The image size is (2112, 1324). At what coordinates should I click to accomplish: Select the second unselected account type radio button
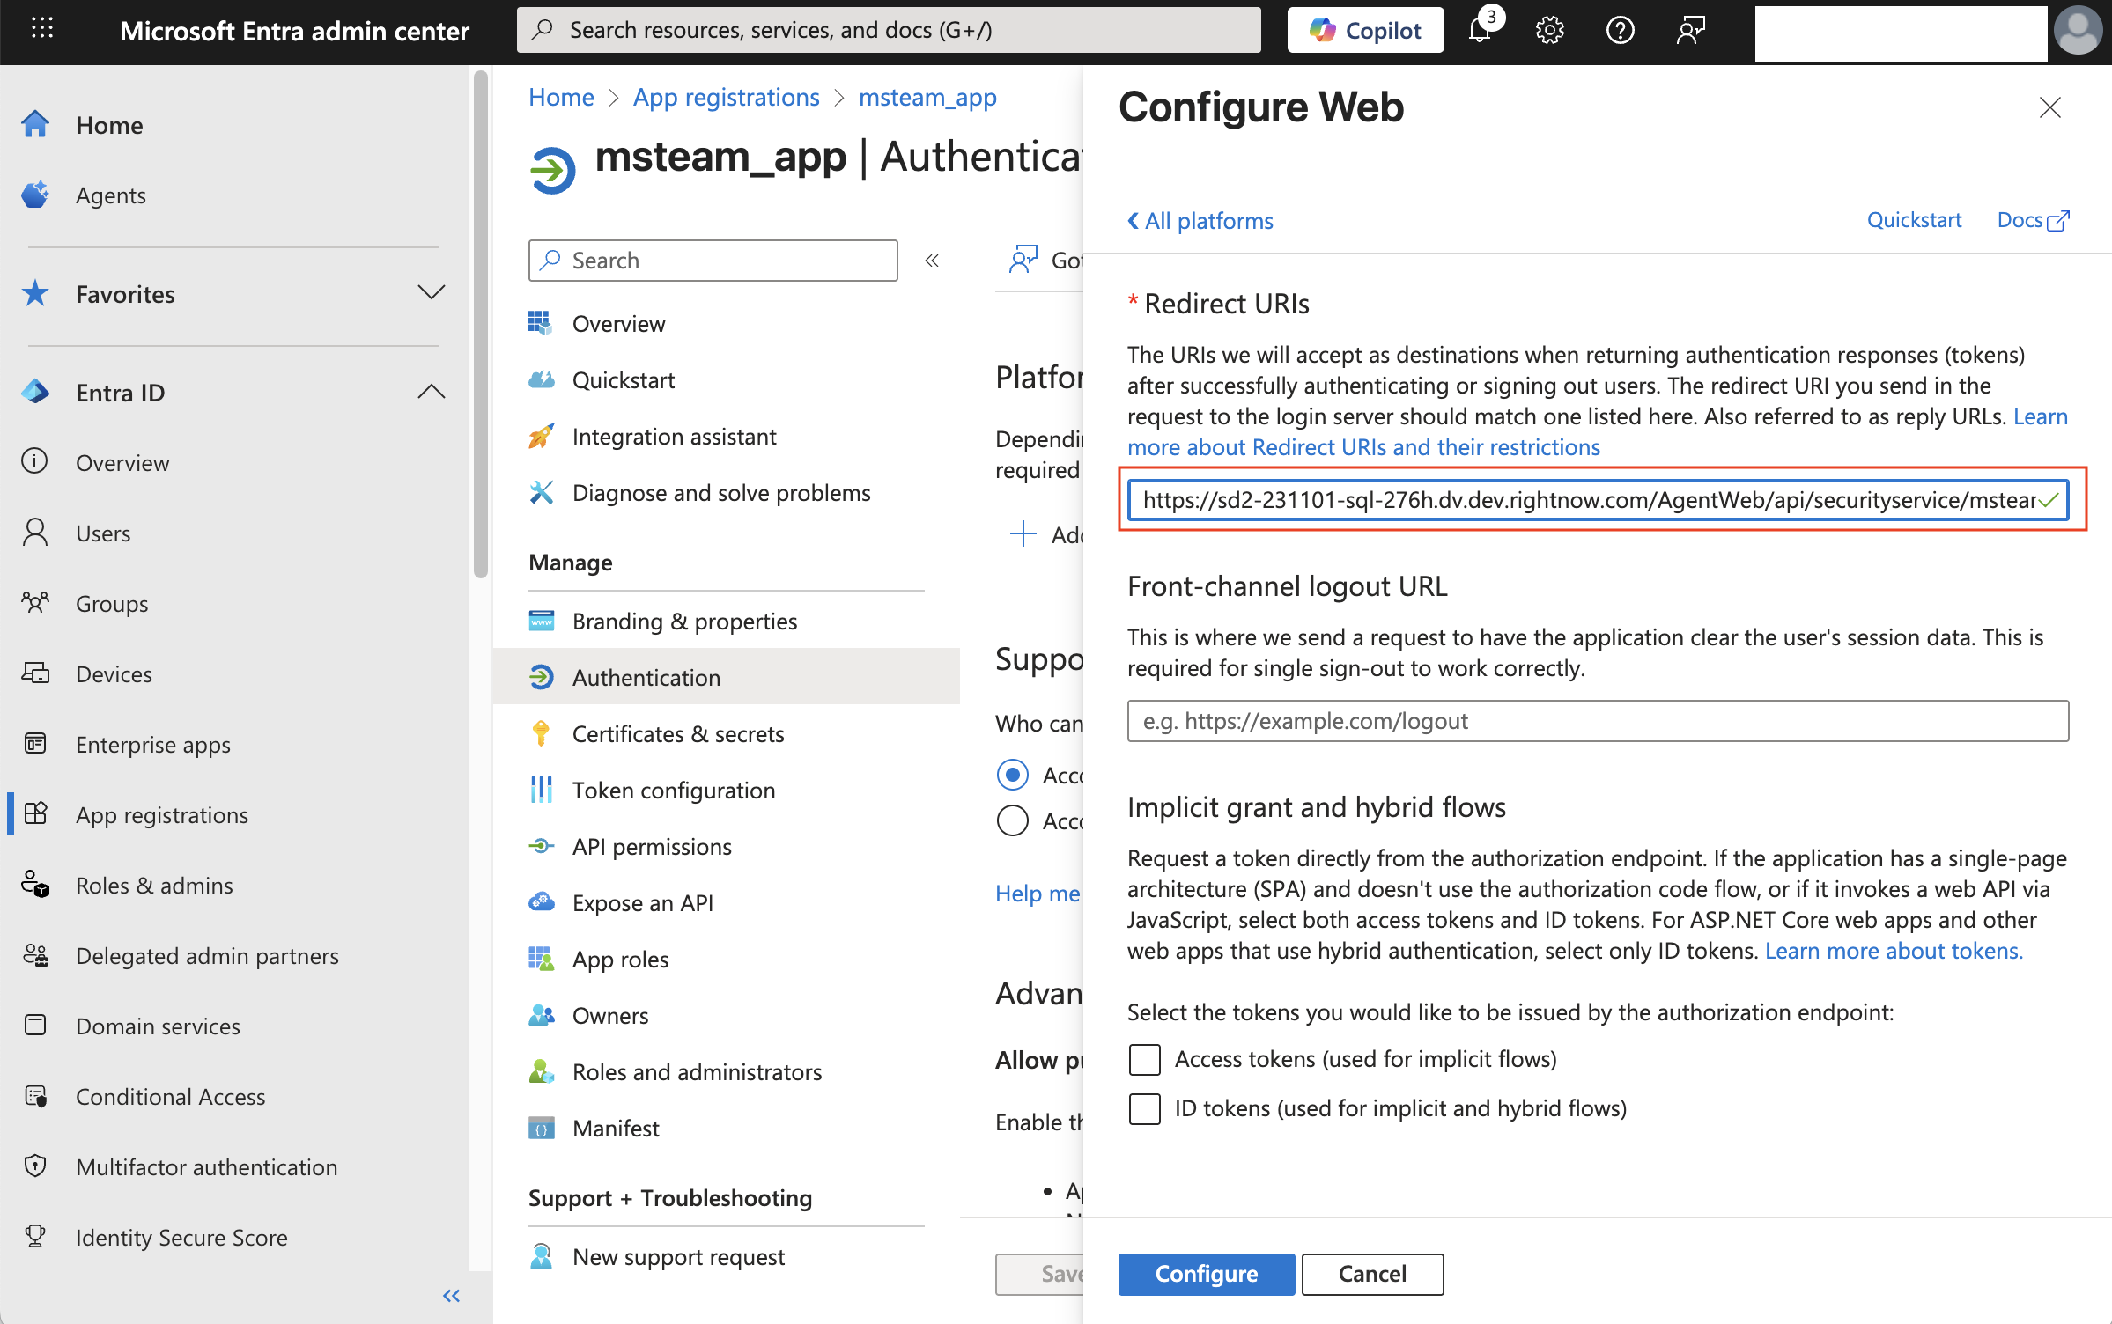[x=1012, y=820]
